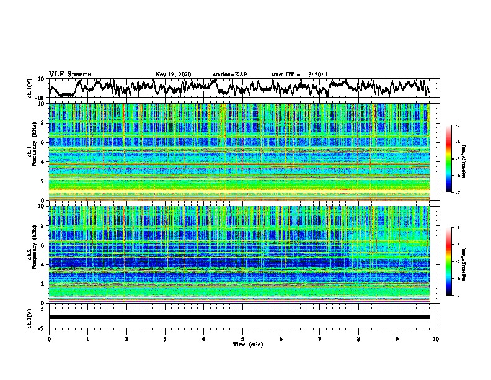Click time axis tick label 10
This screenshot has height=380, width=491.
coord(436,339)
